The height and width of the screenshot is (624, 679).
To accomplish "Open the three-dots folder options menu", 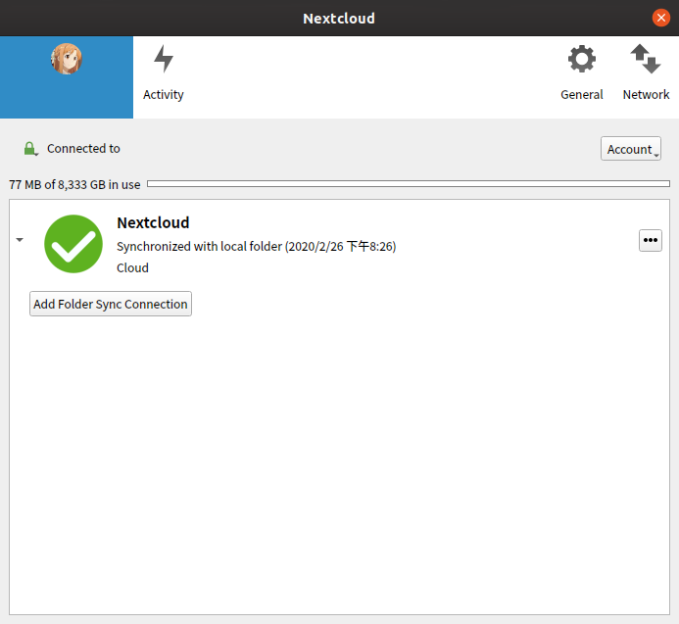I will click(650, 240).
